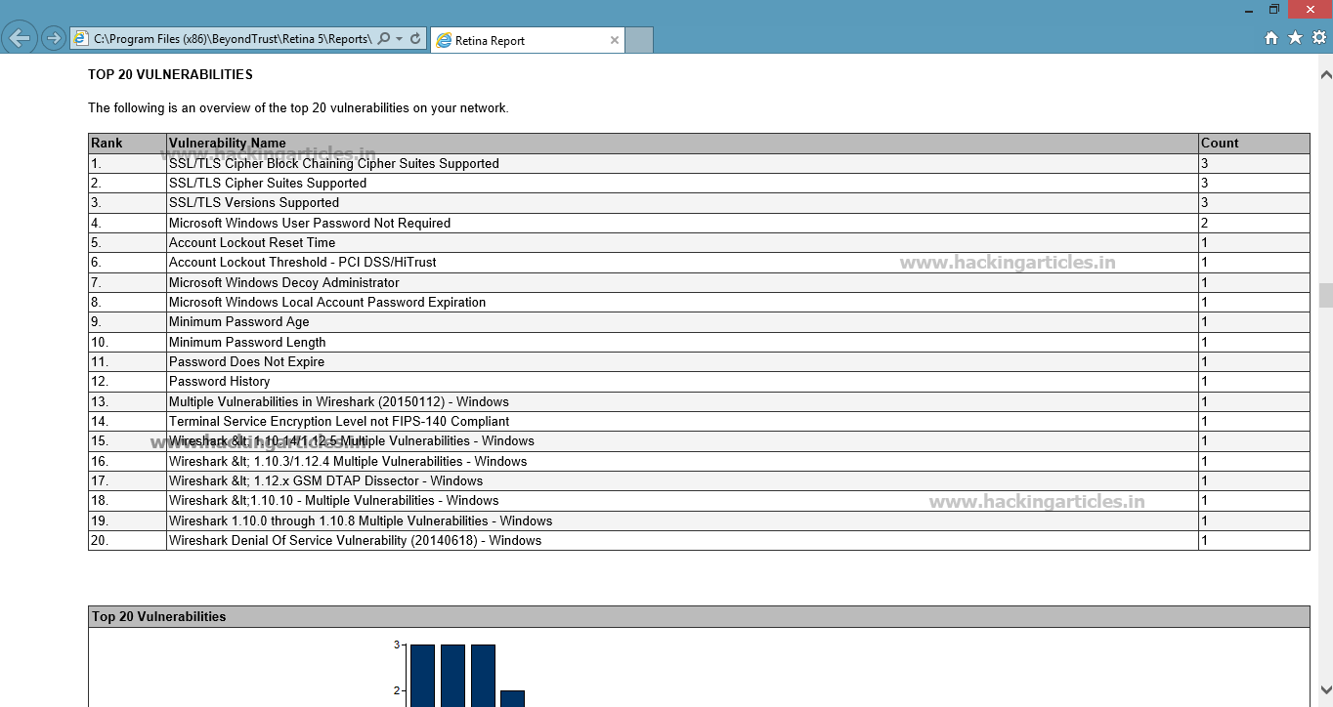Close the Retina Report tab
The image size is (1333, 707).
(614, 40)
